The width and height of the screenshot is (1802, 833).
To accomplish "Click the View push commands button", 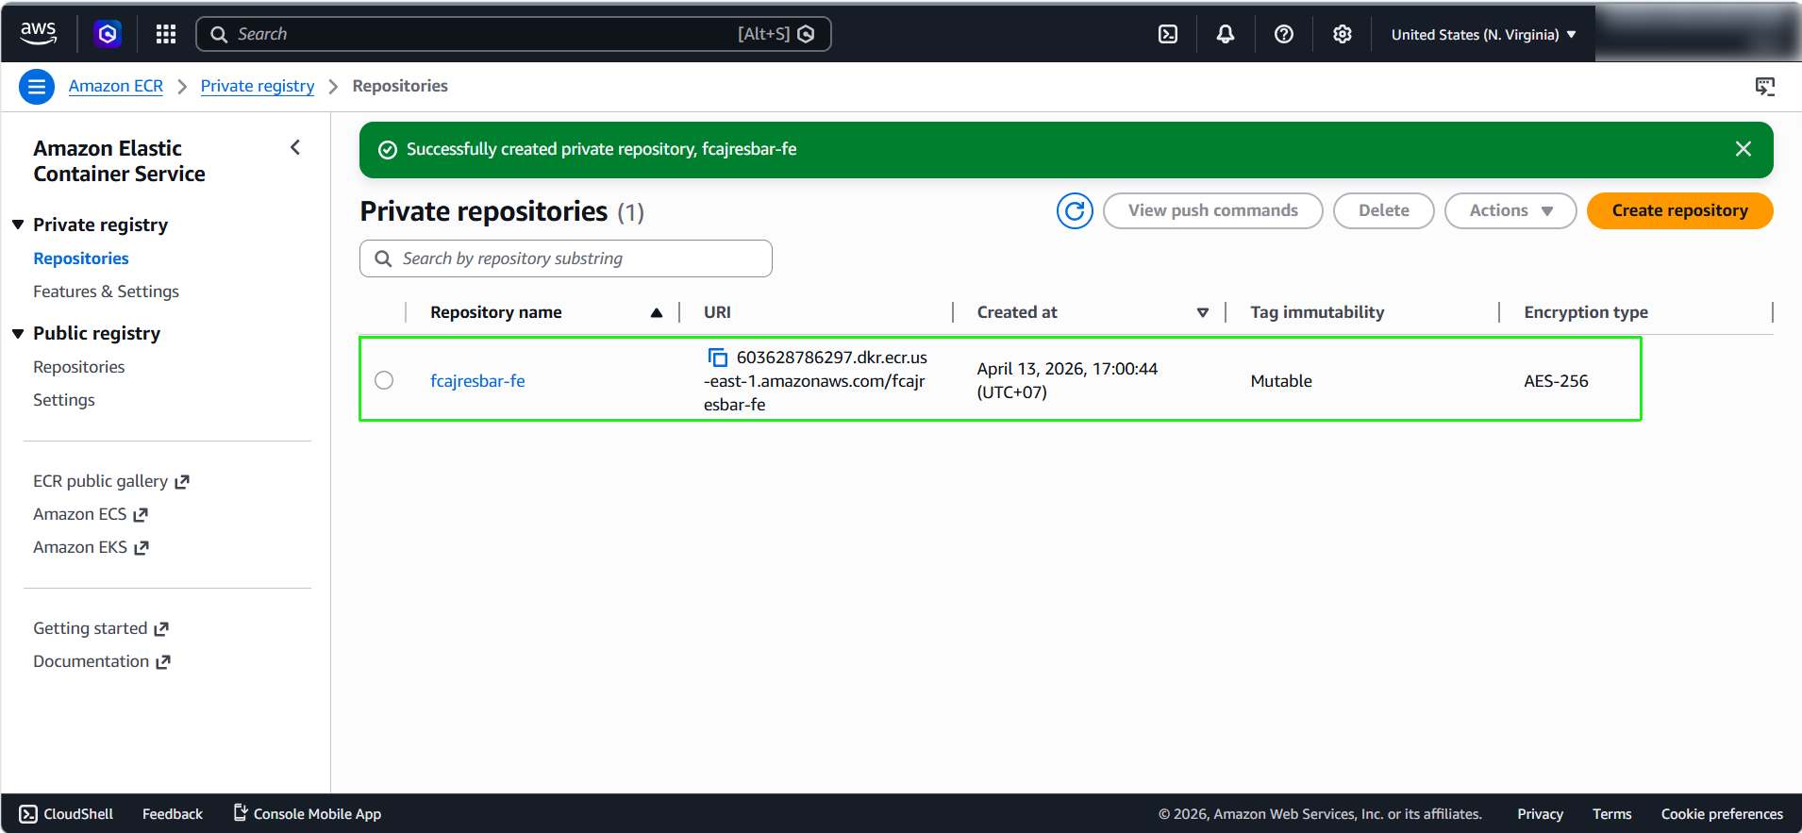I will coord(1212,210).
